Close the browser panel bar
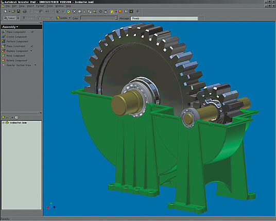This screenshot has height=221, width=276. point(41,113)
